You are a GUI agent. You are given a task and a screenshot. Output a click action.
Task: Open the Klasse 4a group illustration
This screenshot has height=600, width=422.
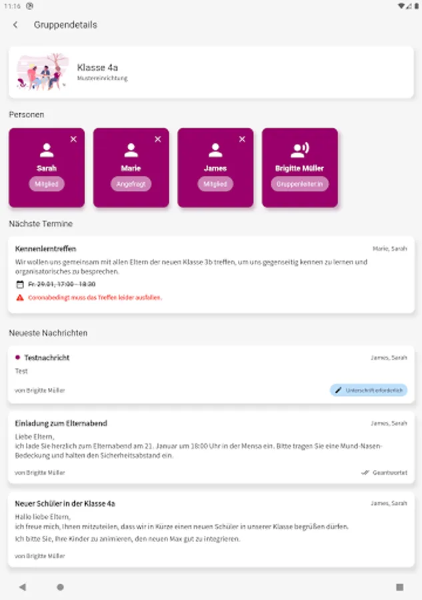(x=43, y=72)
